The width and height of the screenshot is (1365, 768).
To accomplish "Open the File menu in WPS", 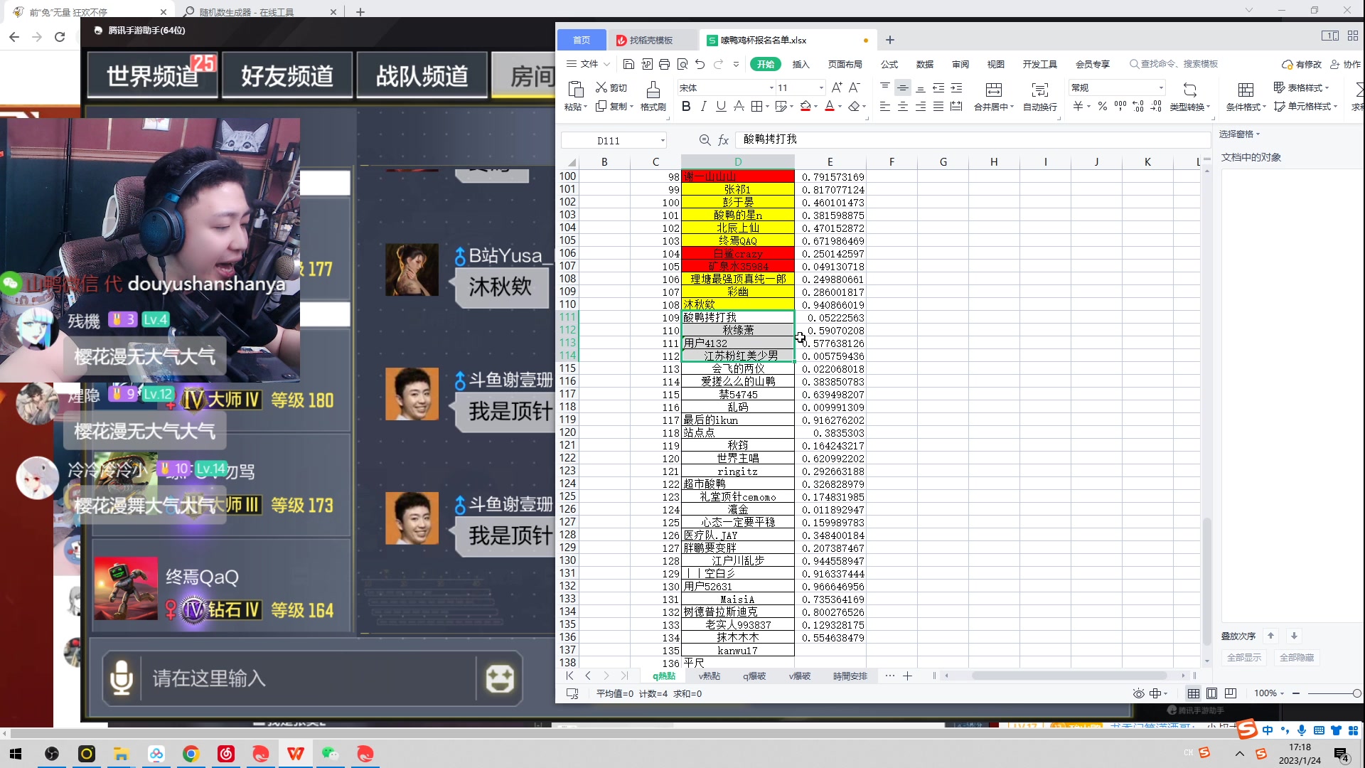I will click(x=589, y=64).
